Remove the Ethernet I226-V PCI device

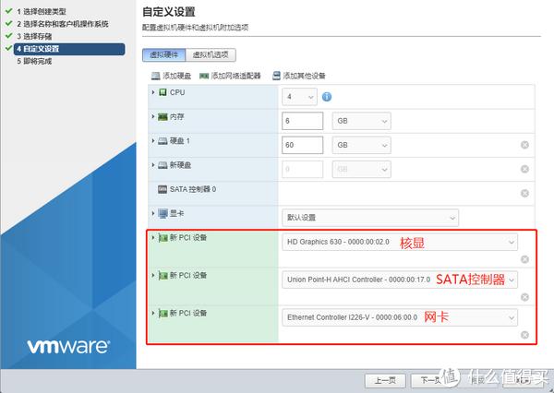[x=524, y=335]
